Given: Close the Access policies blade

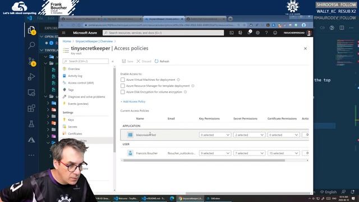Looking at the screenshot, I should (x=305, y=49).
